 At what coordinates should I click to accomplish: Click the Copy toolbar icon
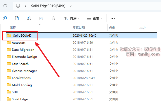tap(5, 18)
